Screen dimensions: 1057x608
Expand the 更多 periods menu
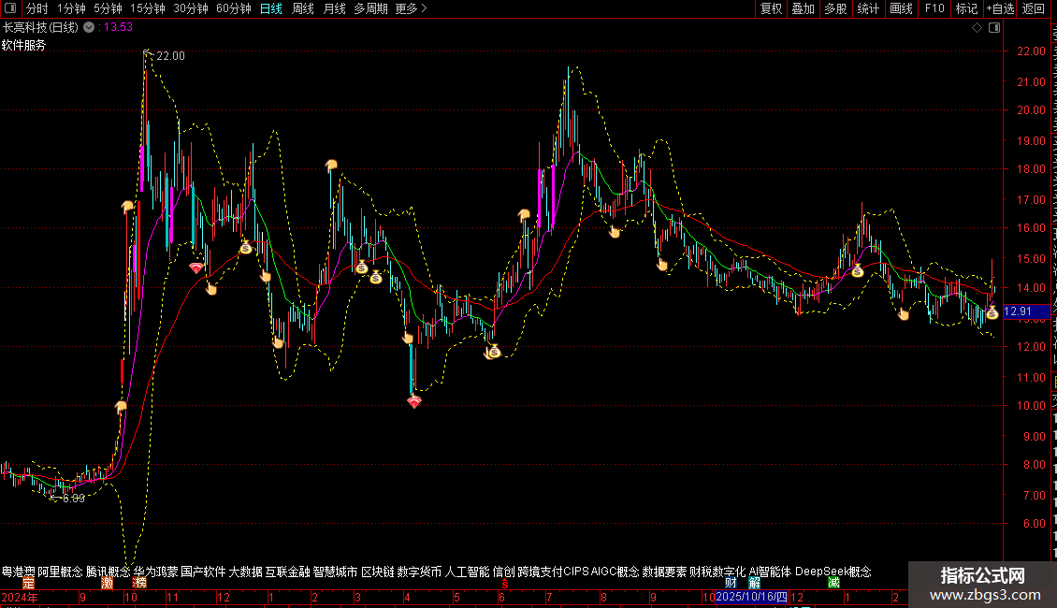point(411,8)
